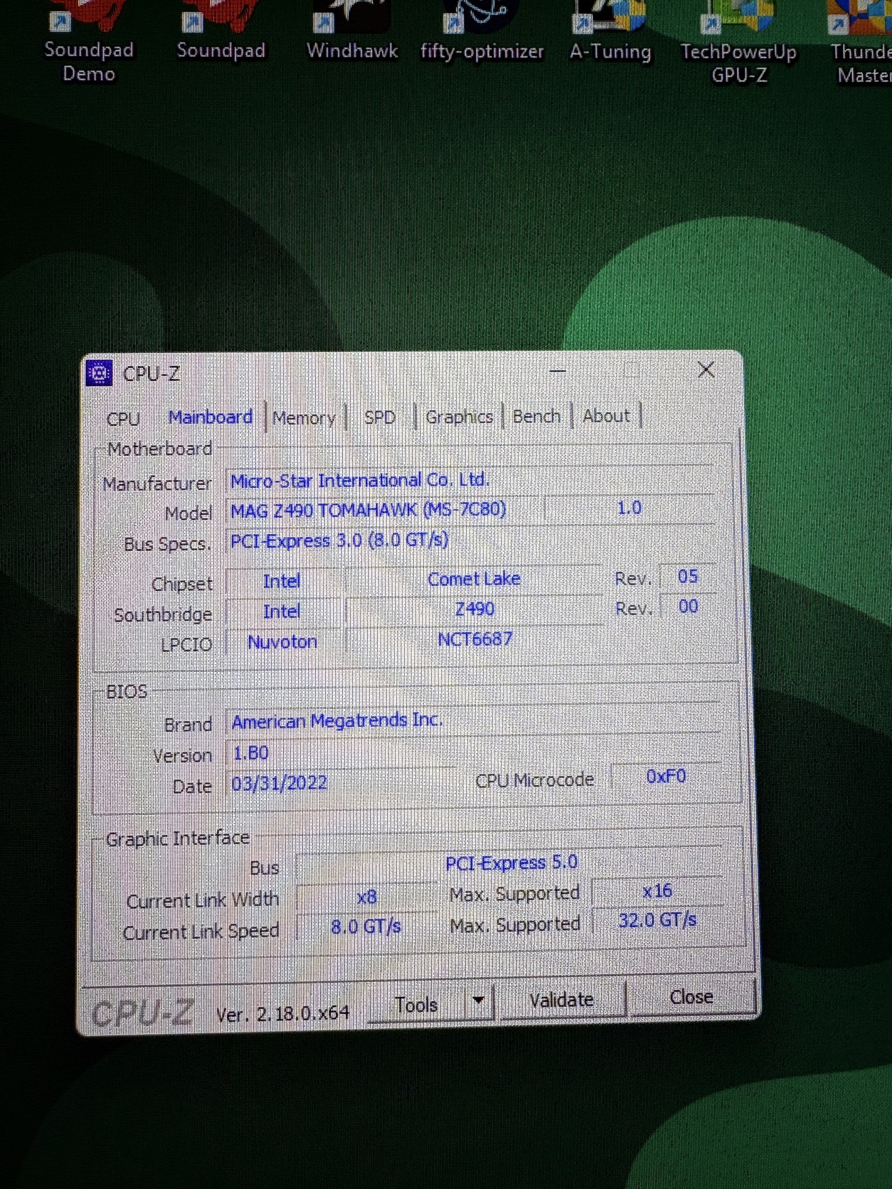The image size is (892, 1189).
Task: Open the A-Tuning desktop shortcut
Action: 610,32
